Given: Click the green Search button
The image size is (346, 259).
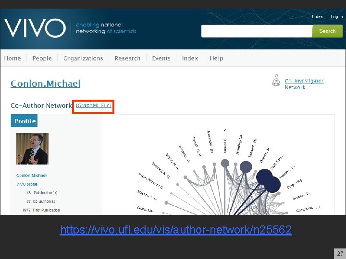Looking at the screenshot, I should (327, 31).
